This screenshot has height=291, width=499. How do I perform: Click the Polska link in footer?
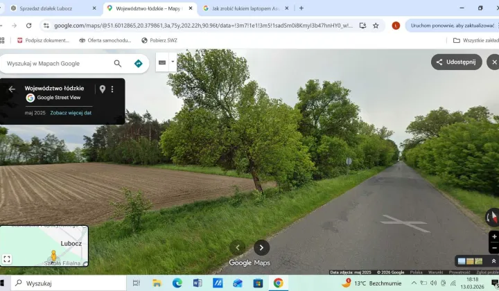(416, 272)
